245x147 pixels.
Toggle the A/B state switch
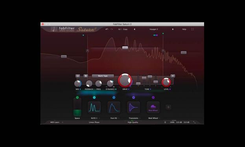120,29
